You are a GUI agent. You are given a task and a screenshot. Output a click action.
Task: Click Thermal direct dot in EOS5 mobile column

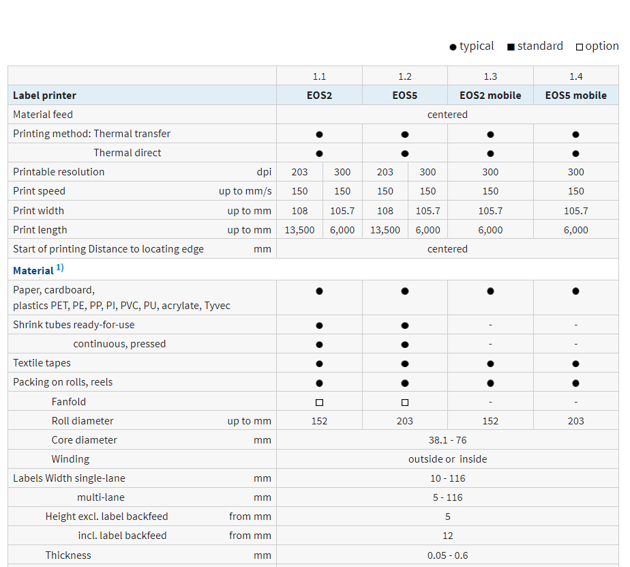tap(575, 154)
